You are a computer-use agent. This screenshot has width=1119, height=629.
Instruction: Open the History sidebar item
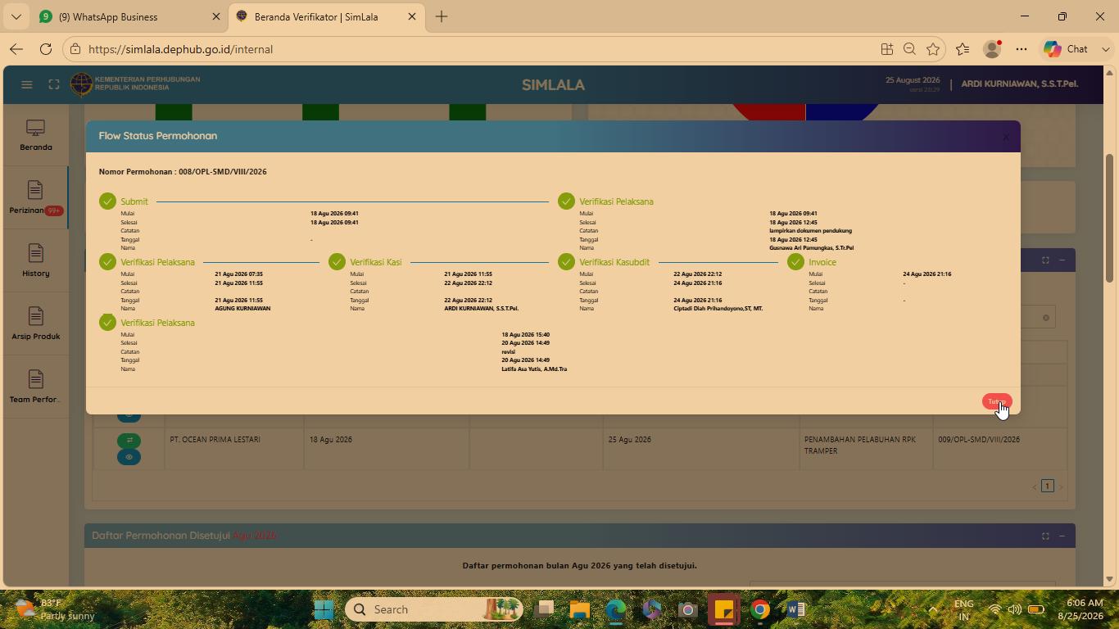pyautogui.click(x=35, y=260)
